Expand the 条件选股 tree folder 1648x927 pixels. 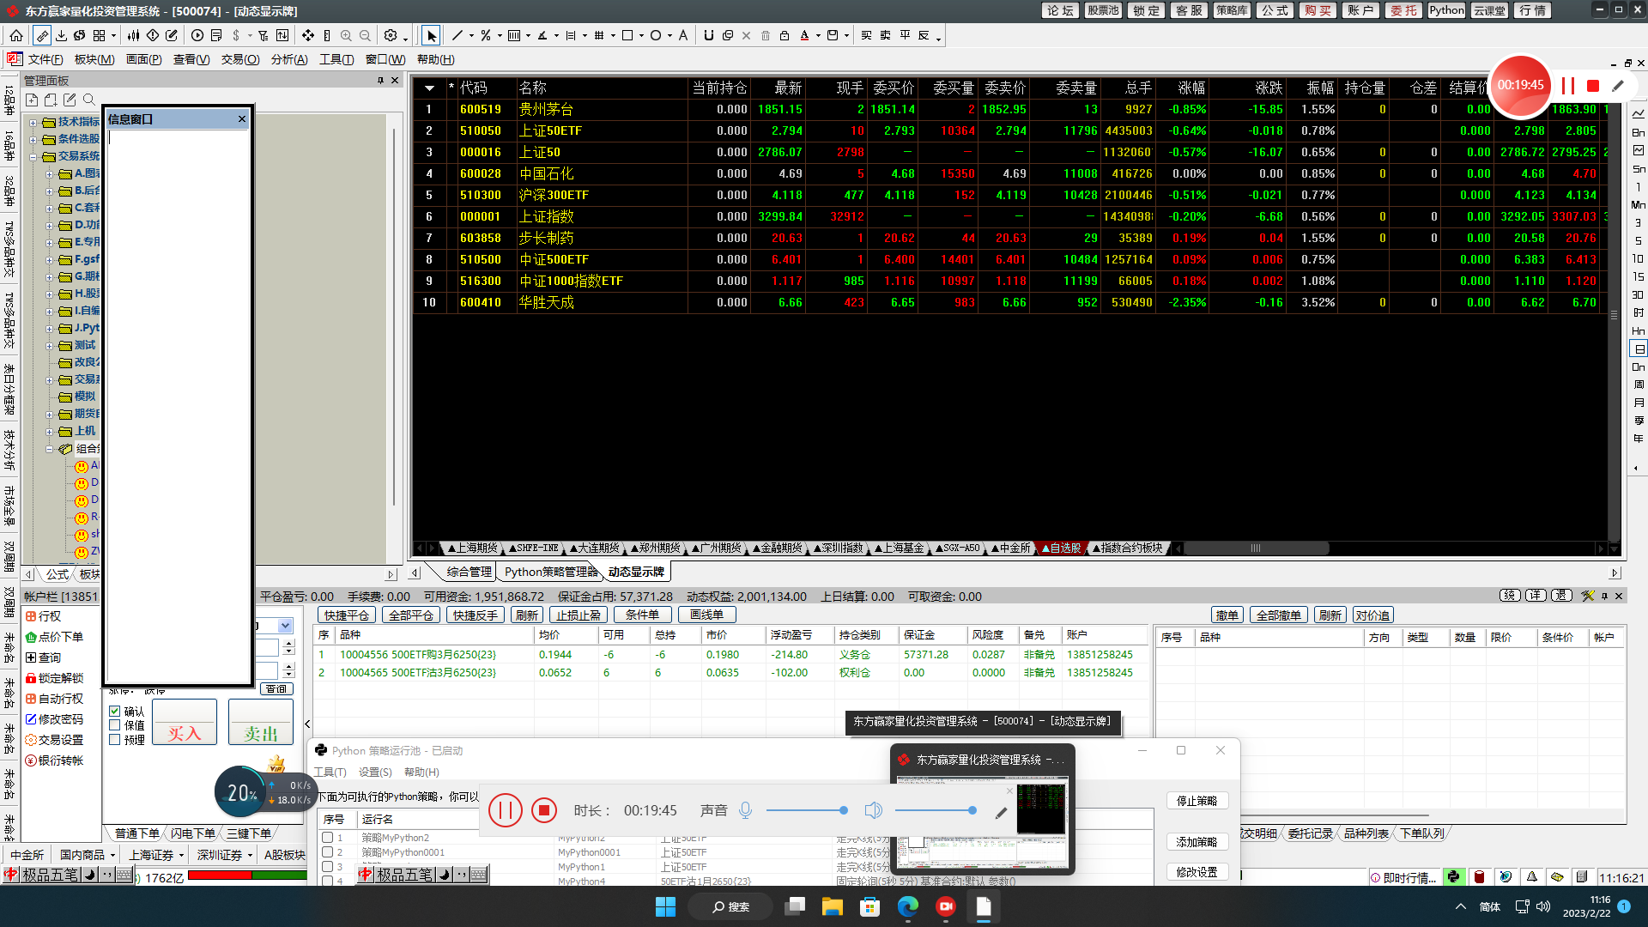coord(33,139)
